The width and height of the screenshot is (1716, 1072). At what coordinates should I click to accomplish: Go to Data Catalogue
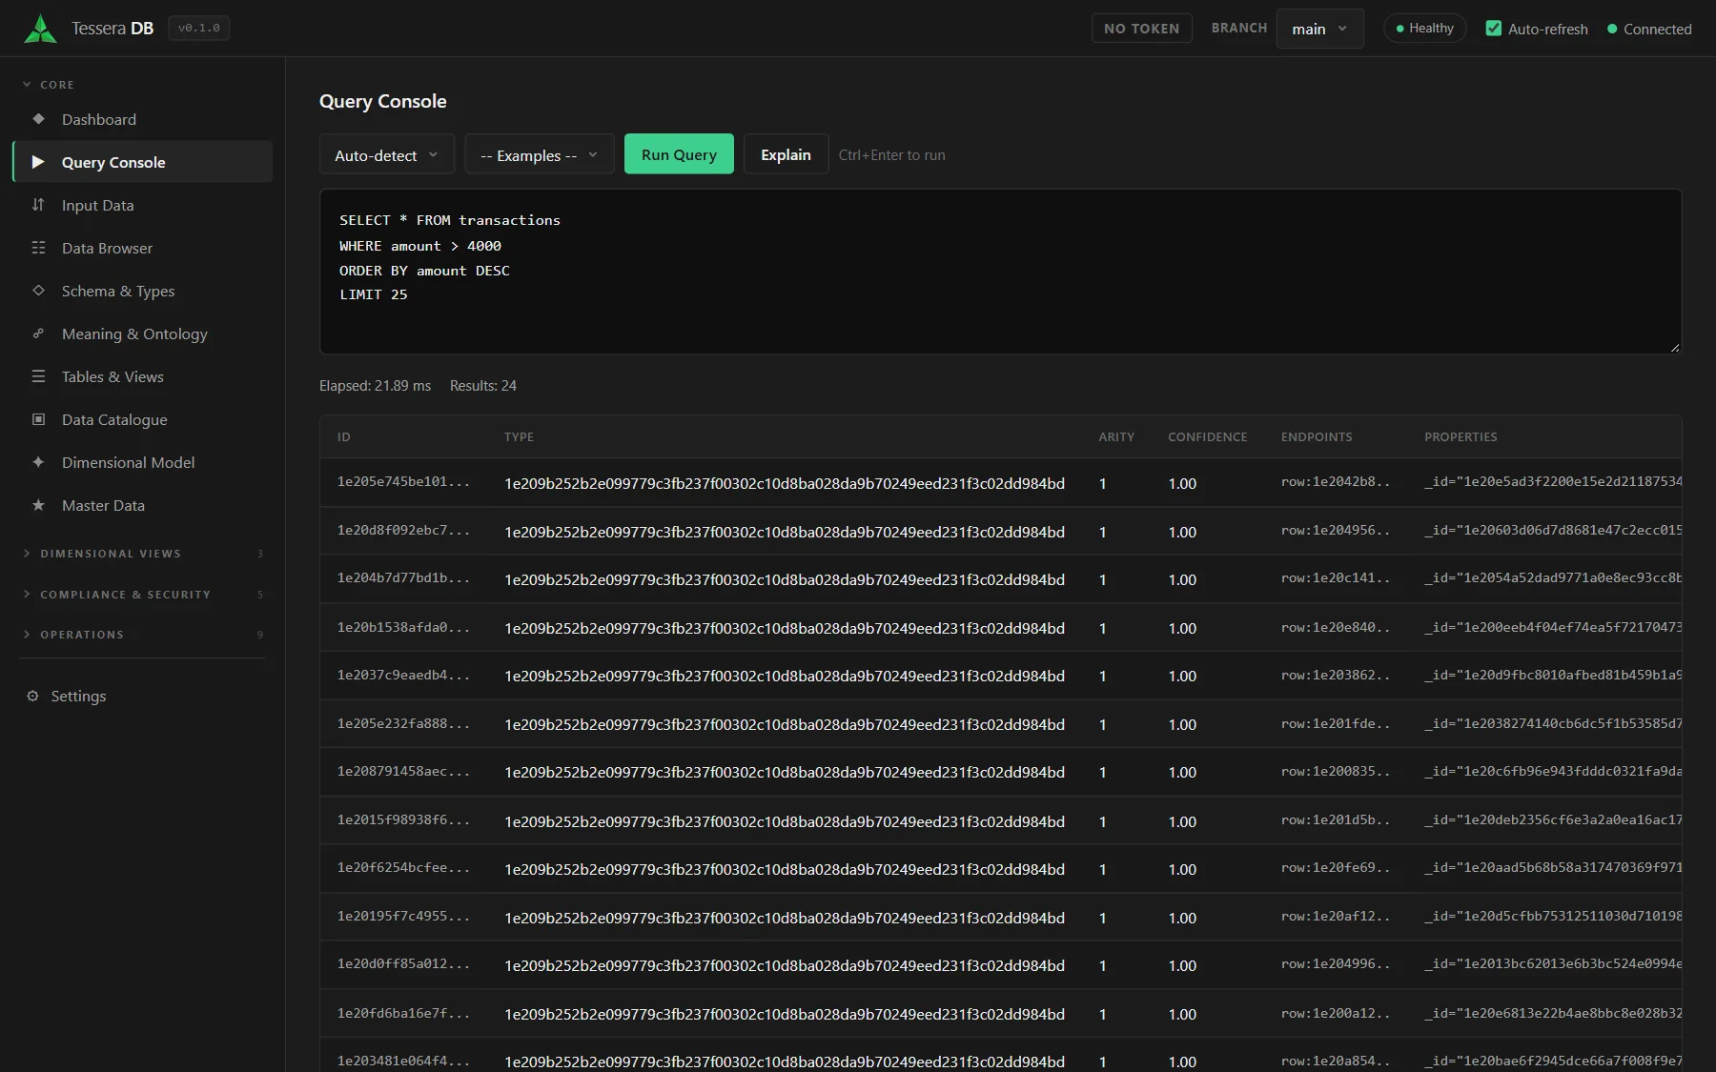click(x=143, y=419)
